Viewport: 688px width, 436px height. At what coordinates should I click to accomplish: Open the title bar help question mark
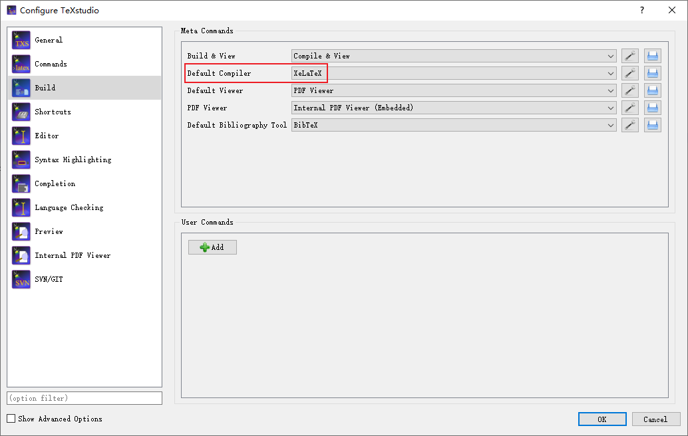click(x=642, y=10)
